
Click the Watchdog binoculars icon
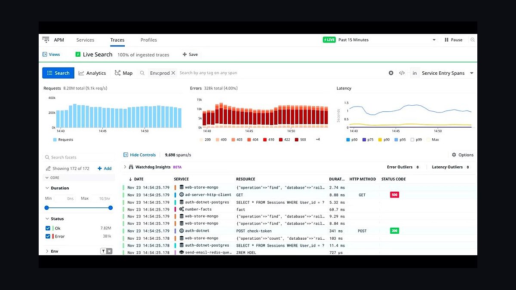point(131,167)
